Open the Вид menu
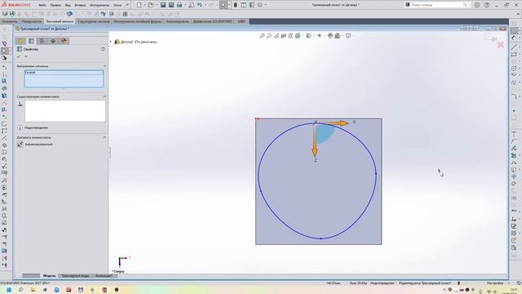Screen dimensions: 522x294 pos(68,6)
